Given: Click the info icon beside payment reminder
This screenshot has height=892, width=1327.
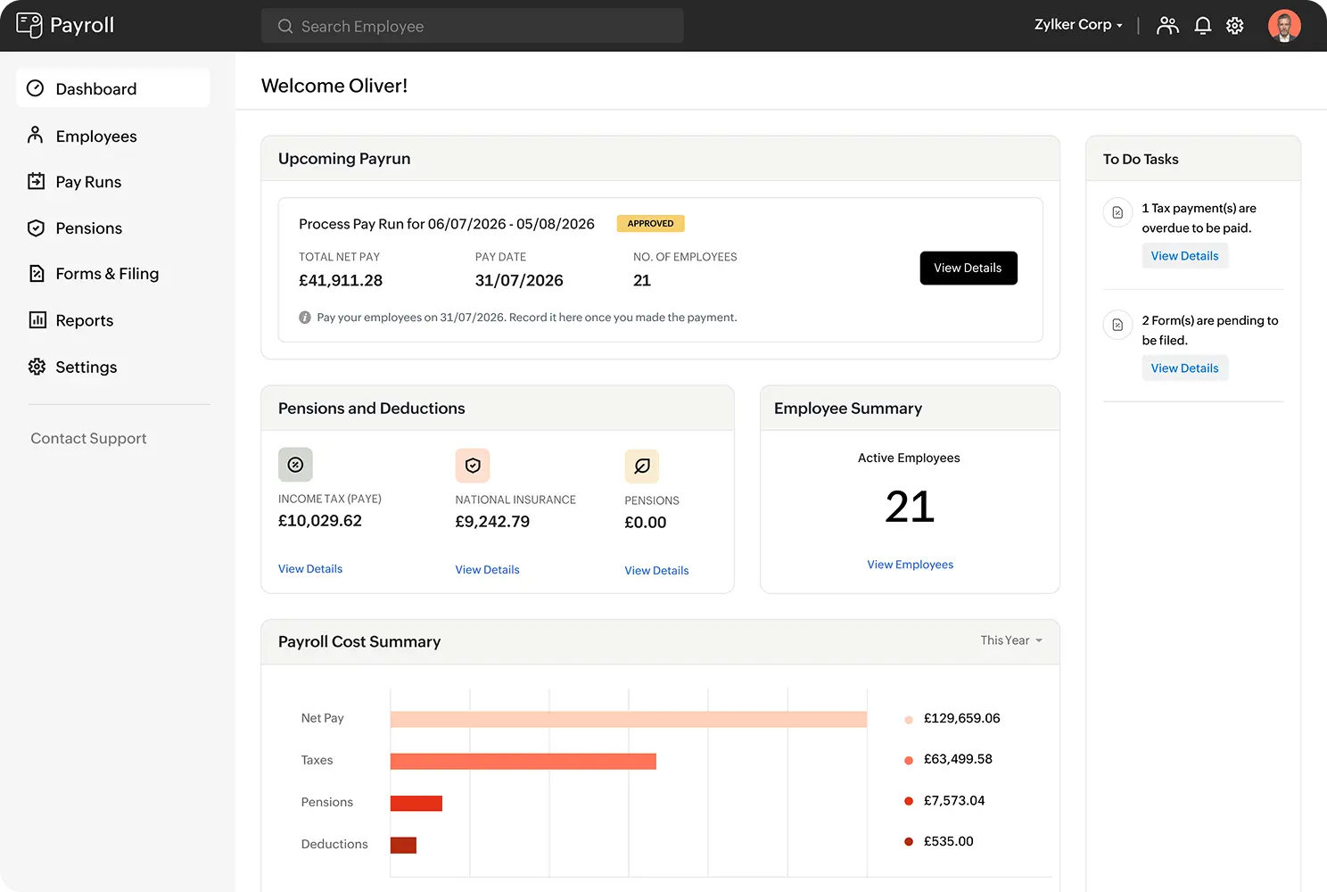Looking at the screenshot, I should click(x=305, y=318).
